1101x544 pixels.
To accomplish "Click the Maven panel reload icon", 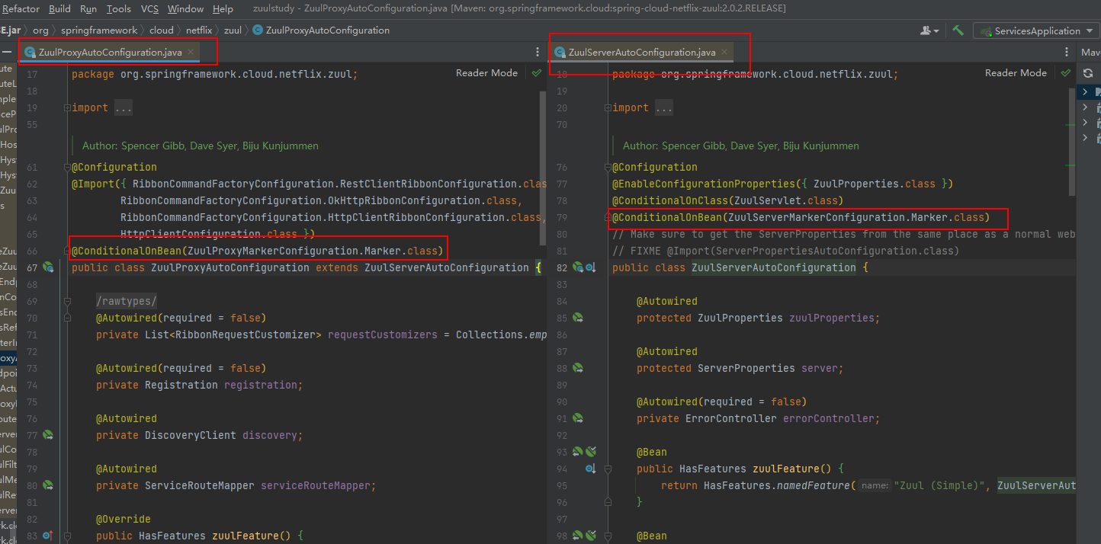I will pos(1088,73).
